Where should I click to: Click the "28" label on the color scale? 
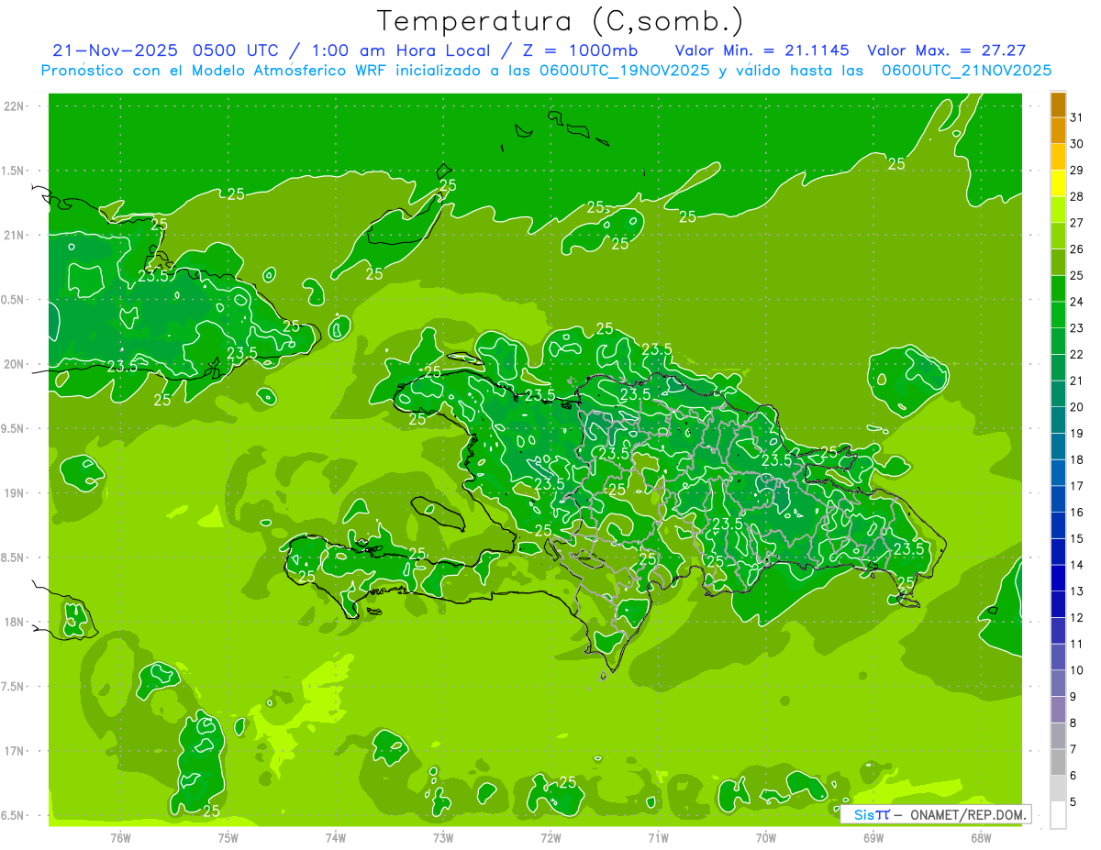pyautogui.click(x=1077, y=196)
